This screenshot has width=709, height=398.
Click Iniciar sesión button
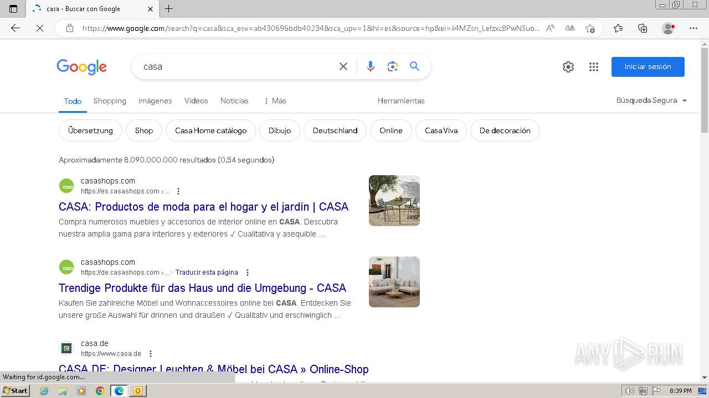click(648, 67)
